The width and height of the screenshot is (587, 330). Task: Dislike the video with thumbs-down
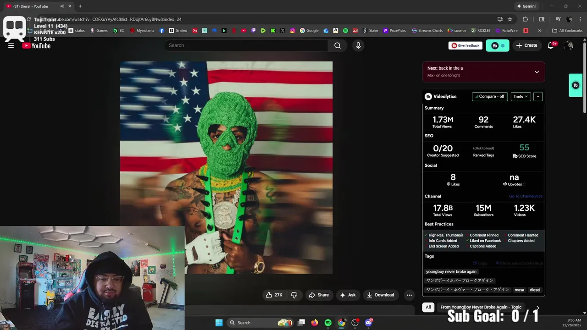pos(294,295)
